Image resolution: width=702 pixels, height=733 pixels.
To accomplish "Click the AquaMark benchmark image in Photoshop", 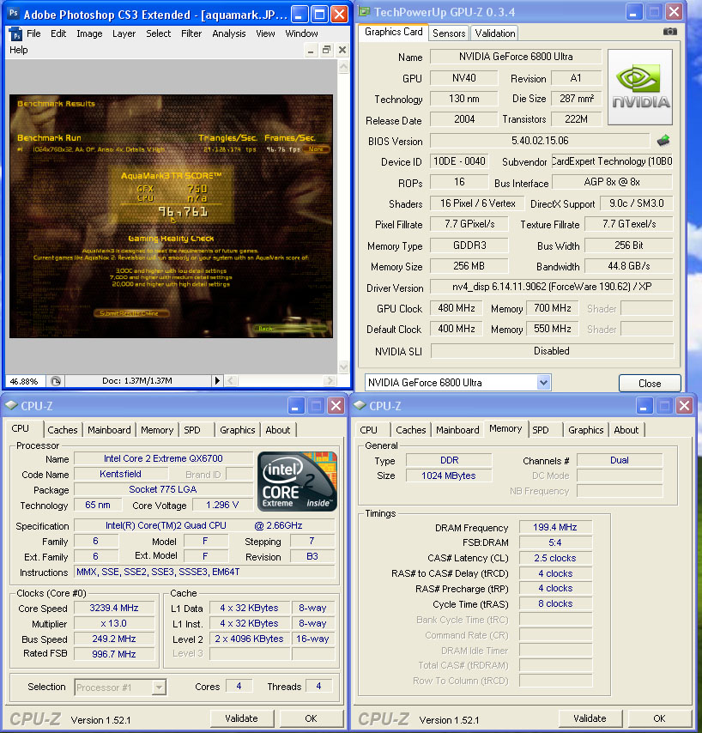I will [x=171, y=216].
